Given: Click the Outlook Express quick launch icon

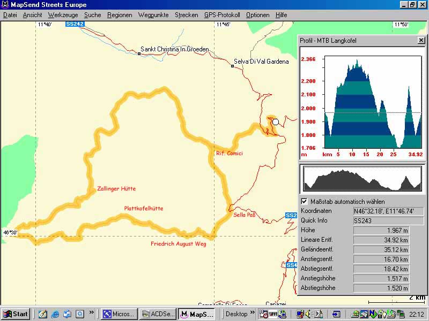Looking at the screenshot, I should click(68, 314).
